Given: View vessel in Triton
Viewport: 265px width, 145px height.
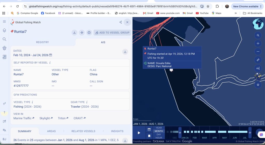Looking at the screenshot, I should coord(63,118).
